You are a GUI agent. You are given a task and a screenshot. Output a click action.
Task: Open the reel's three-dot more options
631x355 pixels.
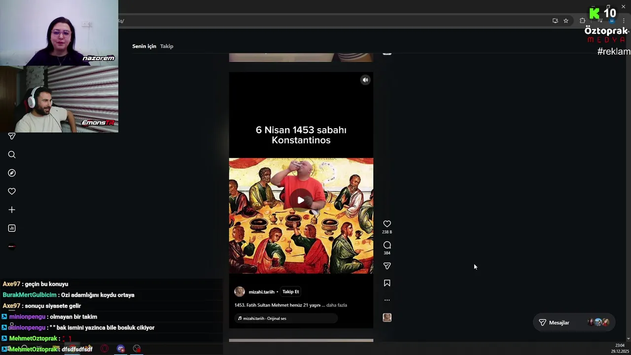[x=387, y=300]
